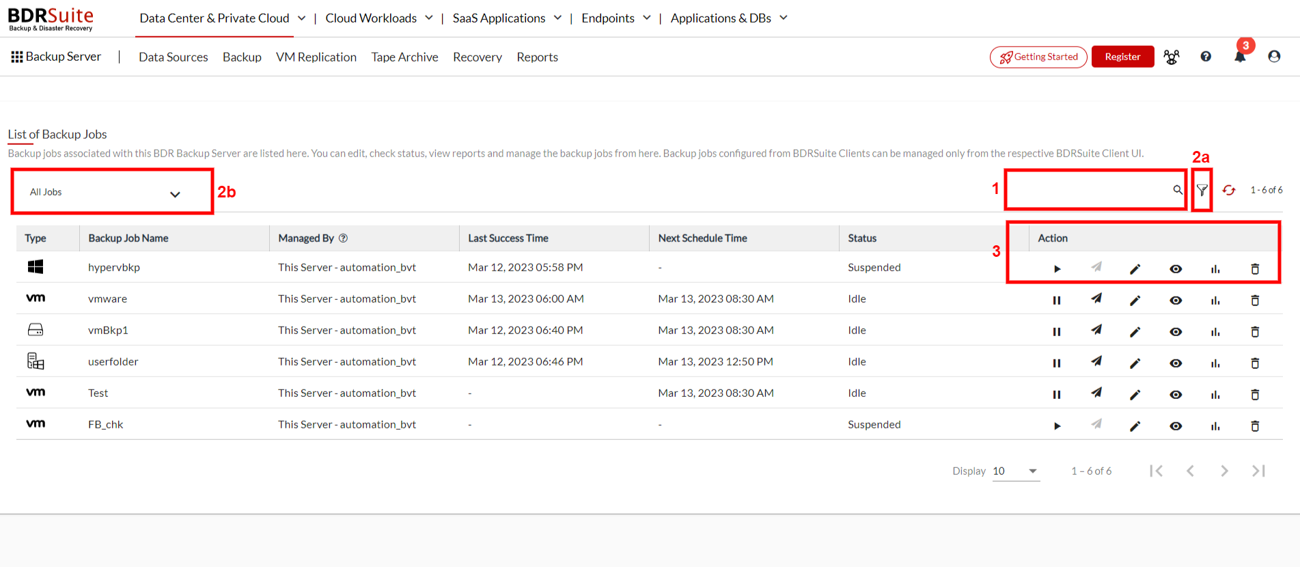
Task: Open the Recovery menu
Action: pos(478,57)
